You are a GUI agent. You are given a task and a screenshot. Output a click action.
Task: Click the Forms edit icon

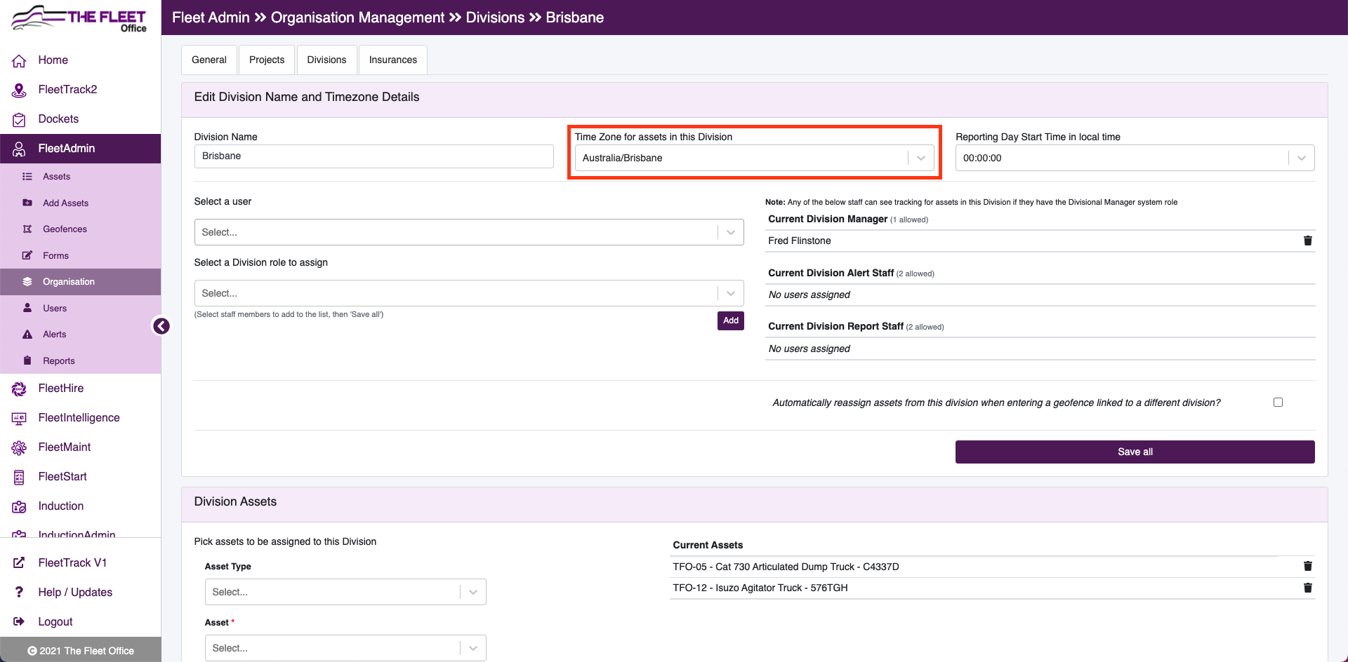pos(27,255)
